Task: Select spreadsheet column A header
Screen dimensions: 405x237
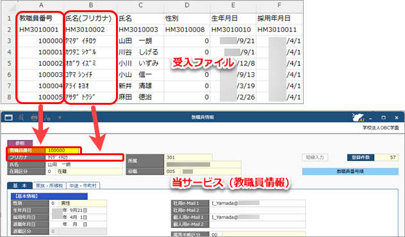Action: tap(41, 6)
